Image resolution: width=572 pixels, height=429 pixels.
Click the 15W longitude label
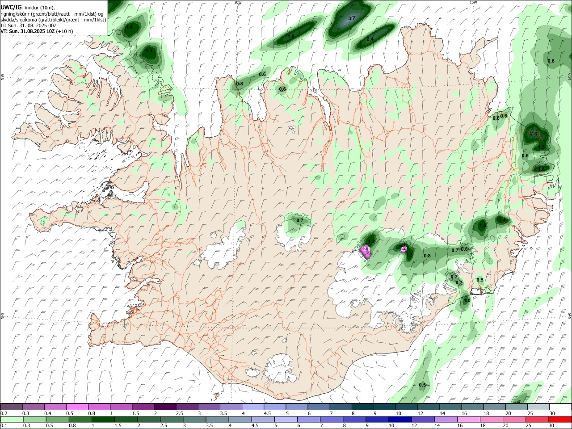(x=473, y=2)
